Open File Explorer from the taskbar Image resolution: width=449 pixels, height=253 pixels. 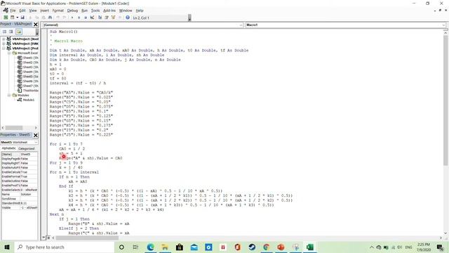(165, 247)
